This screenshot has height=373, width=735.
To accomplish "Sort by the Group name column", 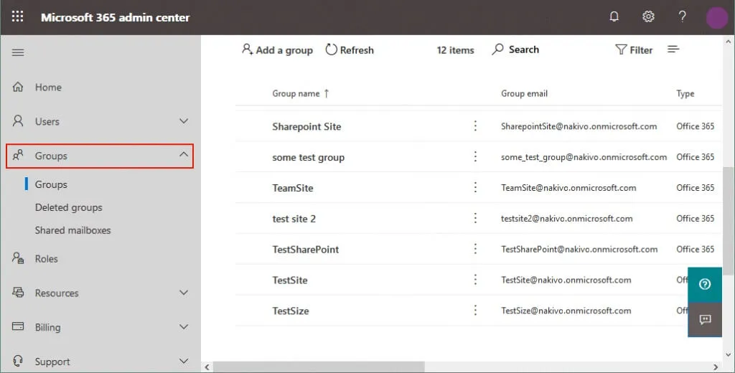I will click(x=301, y=93).
